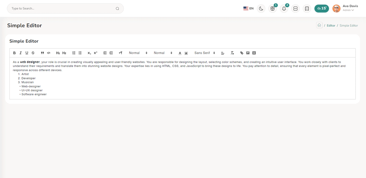Insert an image into the editor

tap(248, 53)
